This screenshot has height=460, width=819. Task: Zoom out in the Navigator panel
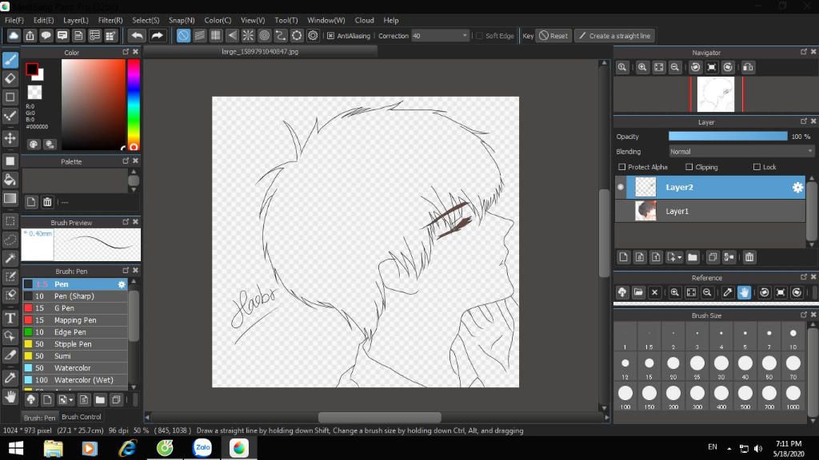click(675, 67)
